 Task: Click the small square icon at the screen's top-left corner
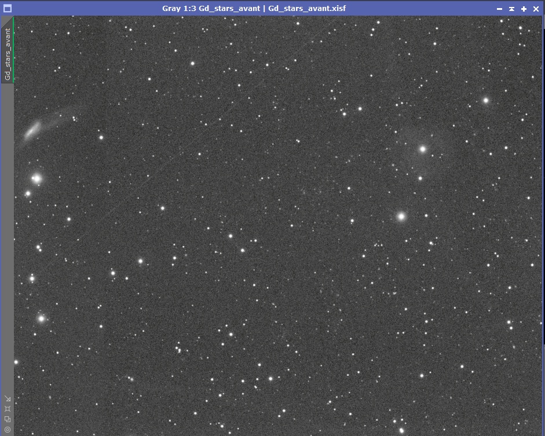pos(7,8)
